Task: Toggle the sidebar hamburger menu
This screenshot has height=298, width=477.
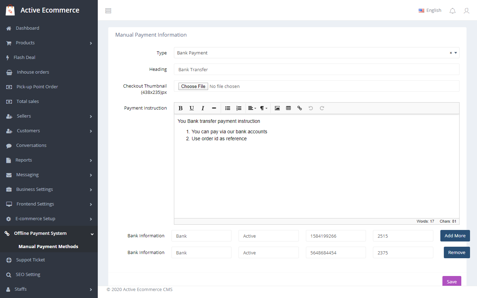Action: [108, 11]
